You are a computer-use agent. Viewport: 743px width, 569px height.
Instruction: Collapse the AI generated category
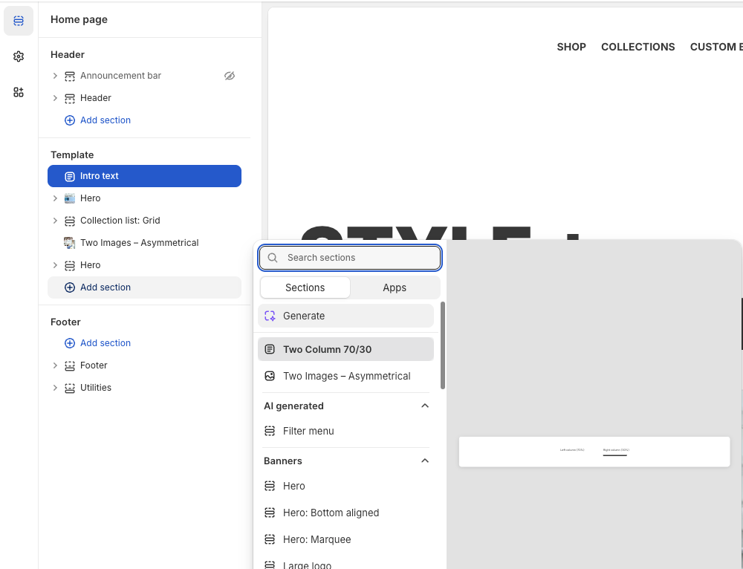coord(425,406)
